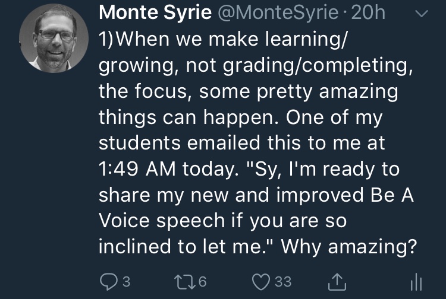Click the Monte Syrie display name

tap(155, 13)
